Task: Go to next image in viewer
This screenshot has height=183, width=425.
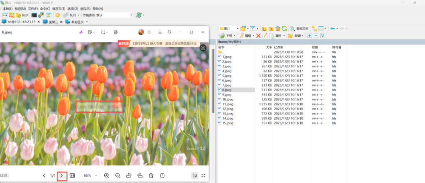Action: (61, 176)
